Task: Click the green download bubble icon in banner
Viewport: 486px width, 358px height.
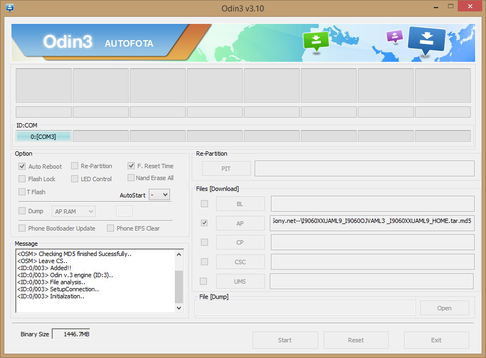Action: (x=316, y=42)
